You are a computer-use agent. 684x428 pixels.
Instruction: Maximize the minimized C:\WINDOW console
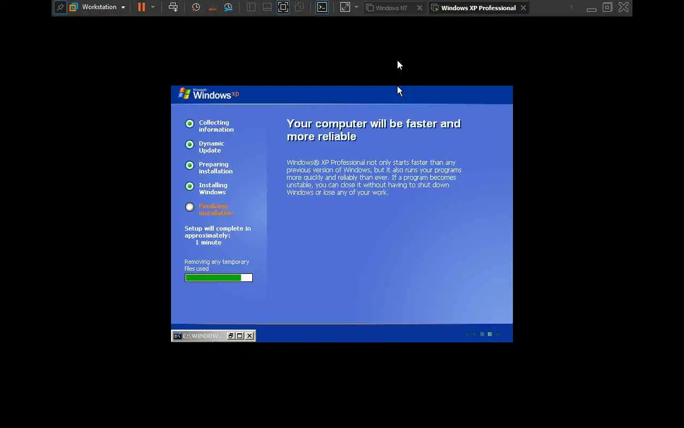point(240,336)
